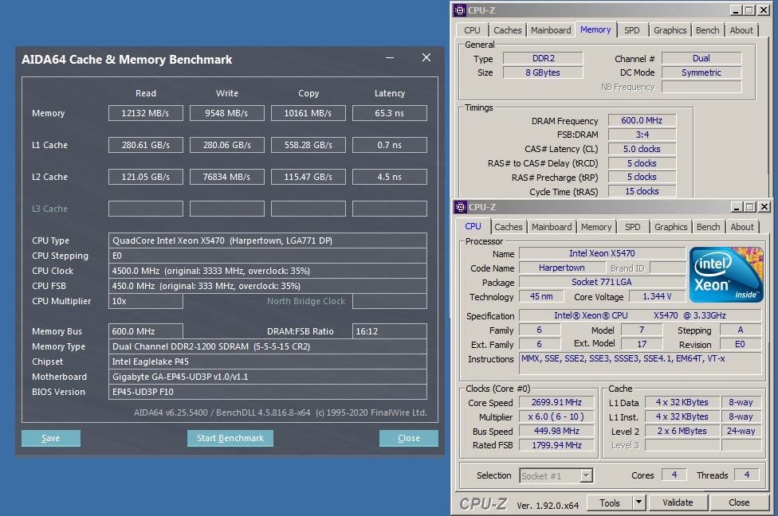
Task: Close the lower CPU-Z window
Action: 764,207
